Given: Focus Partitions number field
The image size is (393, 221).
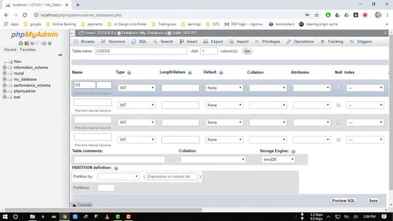Looking at the screenshot, I should pyautogui.click(x=106, y=188).
